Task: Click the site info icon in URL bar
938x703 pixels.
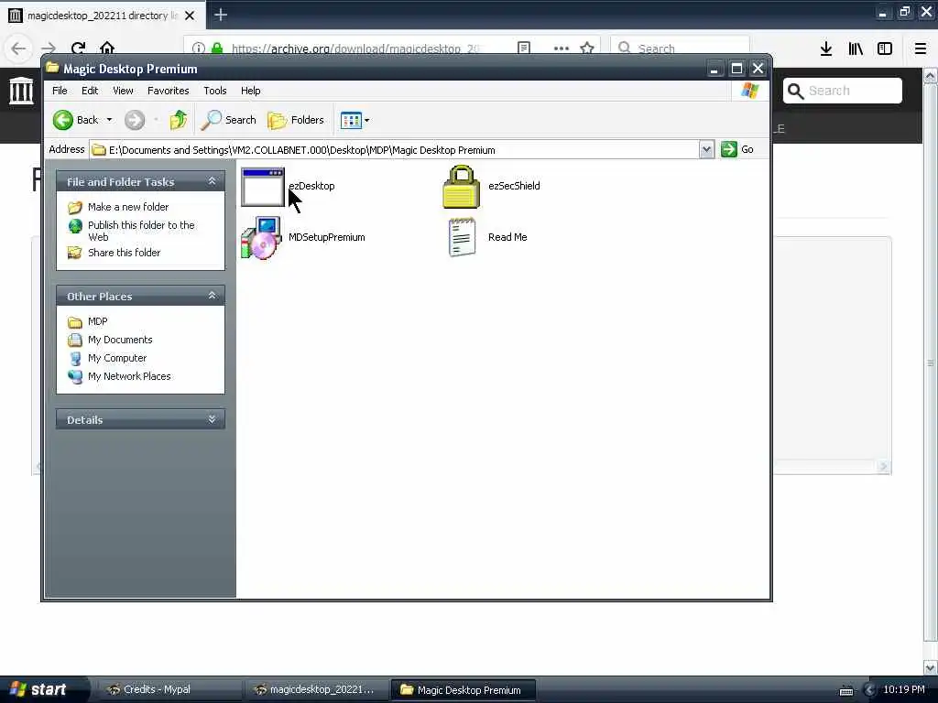Action: [x=199, y=49]
